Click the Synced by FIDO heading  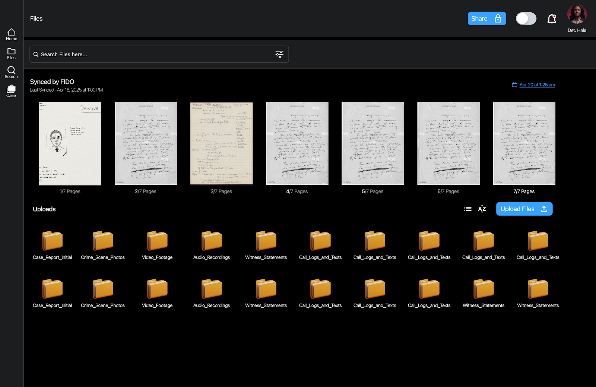tap(52, 82)
